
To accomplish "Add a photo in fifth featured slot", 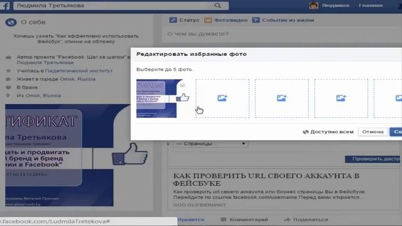I will [388, 99].
